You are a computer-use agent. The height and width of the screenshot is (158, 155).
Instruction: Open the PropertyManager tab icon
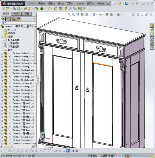tap(8, 19)
